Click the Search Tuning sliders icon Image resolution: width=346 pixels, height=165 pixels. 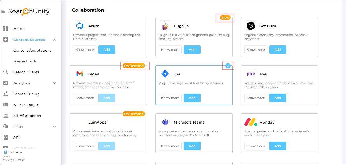click(6, 94)
